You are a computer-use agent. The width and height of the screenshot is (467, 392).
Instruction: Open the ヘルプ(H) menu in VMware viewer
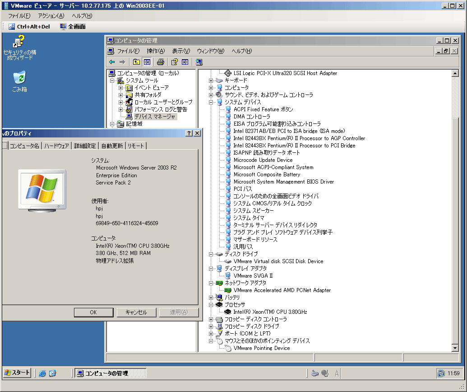[82, 16]
